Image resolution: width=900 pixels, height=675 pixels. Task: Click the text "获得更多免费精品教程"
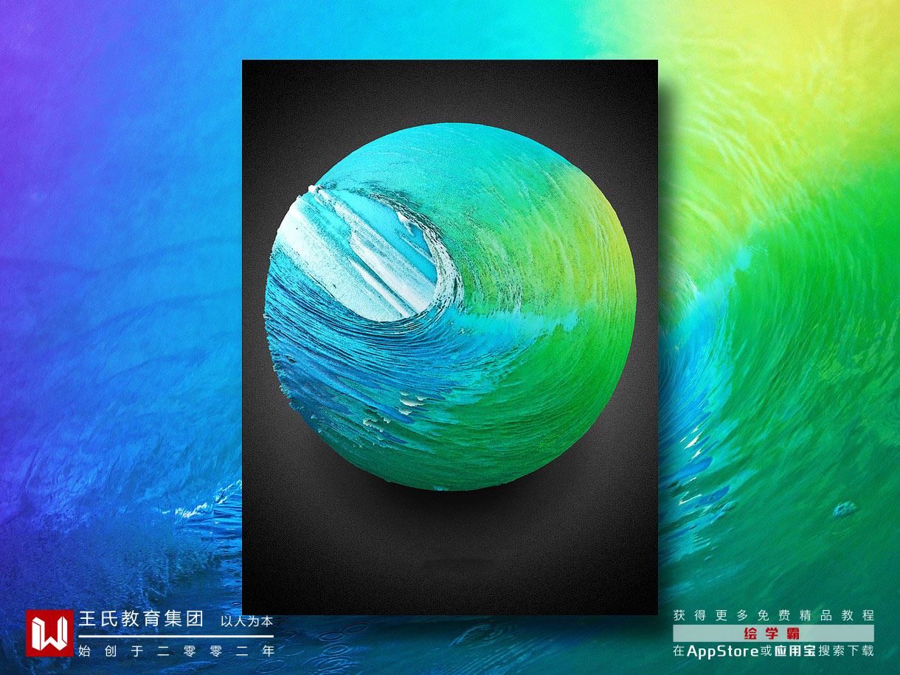773,615
